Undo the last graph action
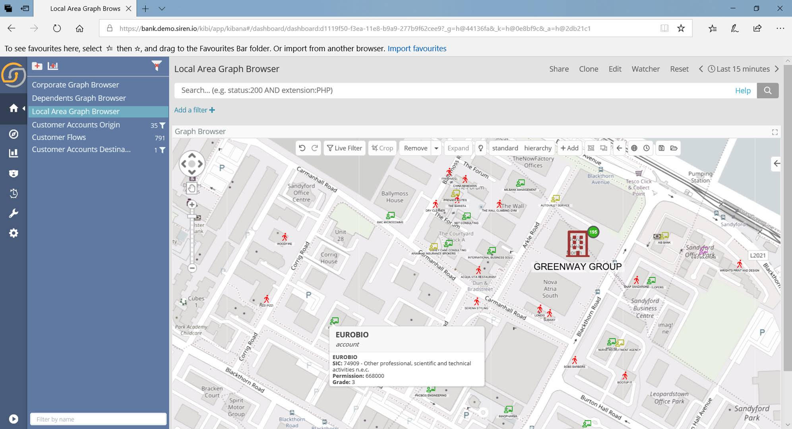The height and width of the screenshot is (429, 792). coord(302,148)
